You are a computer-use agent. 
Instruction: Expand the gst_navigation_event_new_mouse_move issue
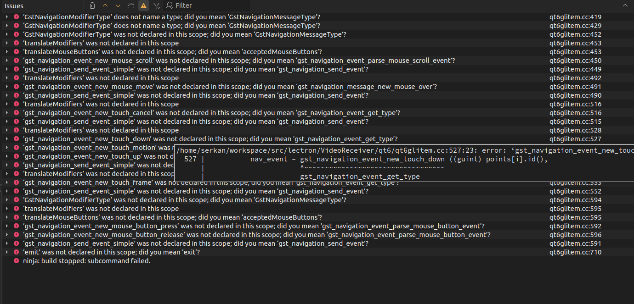pyautogui.click(x=6, y=87)
